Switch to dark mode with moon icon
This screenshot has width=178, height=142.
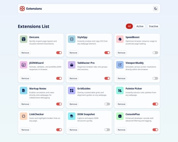click(x=156, y=9)
